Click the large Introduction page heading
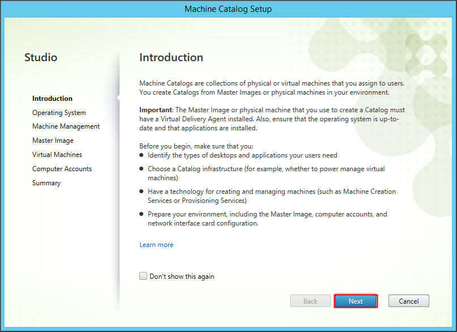 click(171, 57)
